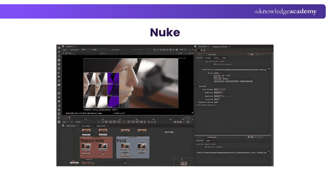
Task: Click the Start Training button
Action: [219, 81]
